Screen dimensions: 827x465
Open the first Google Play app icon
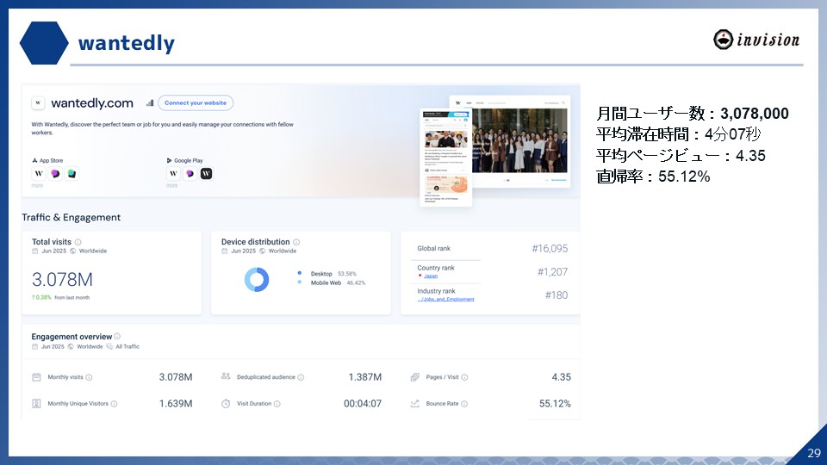tap(173, 173)
